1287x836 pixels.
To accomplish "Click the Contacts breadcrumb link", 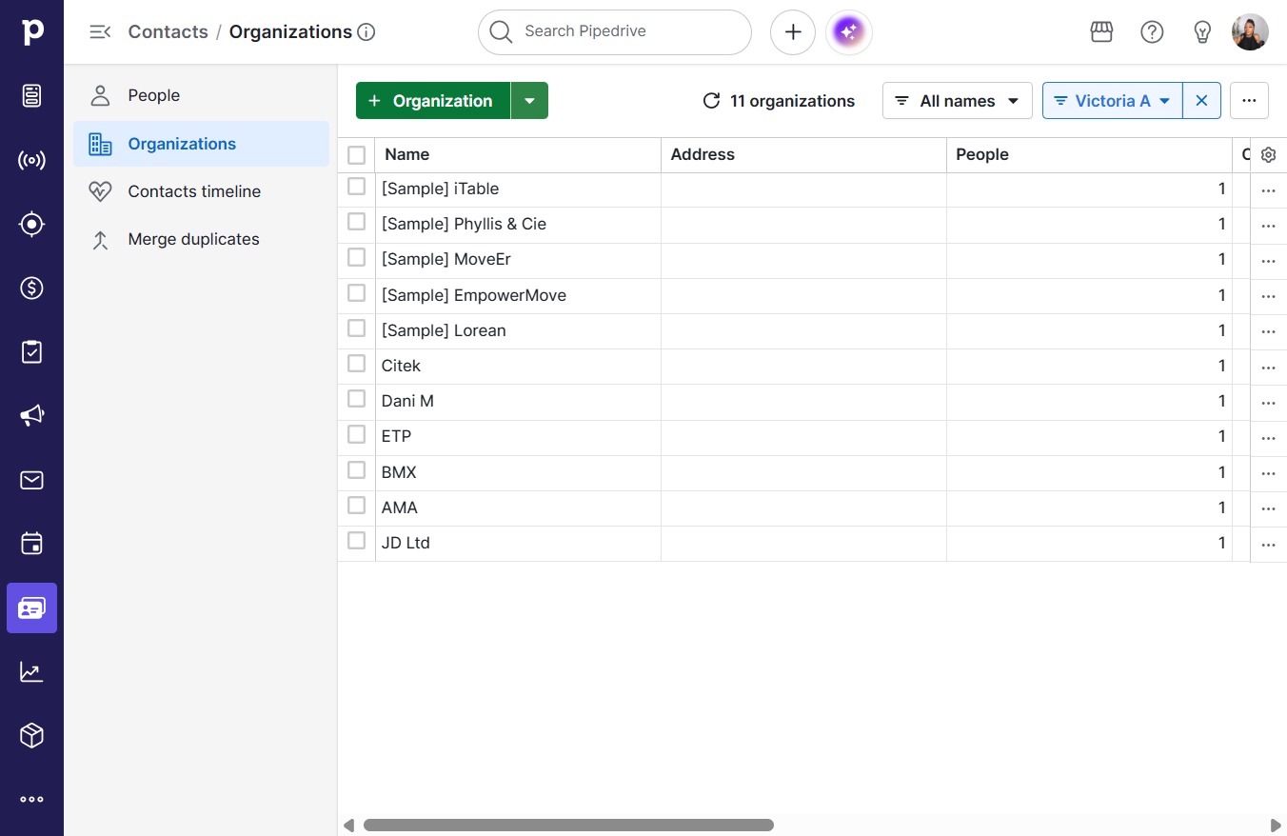I will (168, 31).
